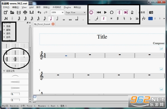
Task: Select the longa note duration
Action: click(77, 19)
